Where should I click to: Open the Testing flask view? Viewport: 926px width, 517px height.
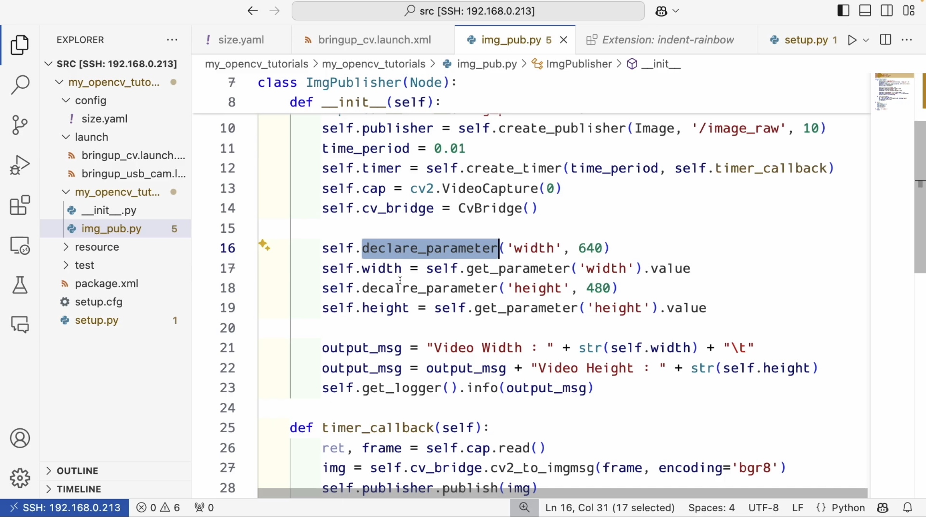pos(20,285)
